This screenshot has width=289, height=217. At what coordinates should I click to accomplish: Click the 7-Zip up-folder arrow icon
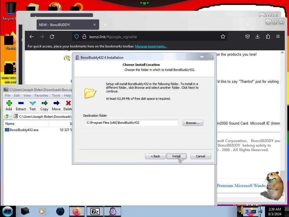tap(7, 116)
